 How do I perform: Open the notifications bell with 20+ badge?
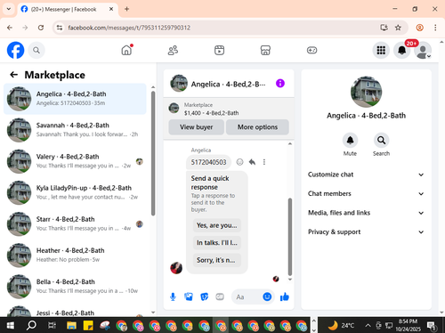coord(401,50)
